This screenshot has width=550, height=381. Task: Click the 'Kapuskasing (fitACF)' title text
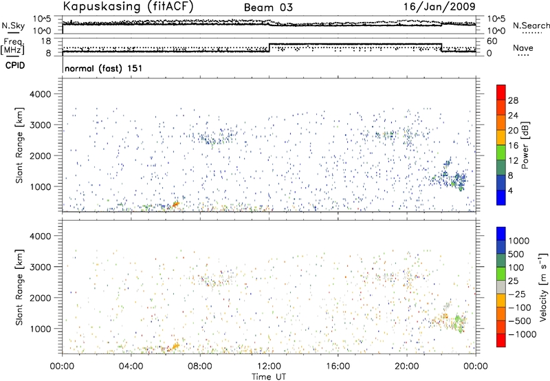tap(128, 6)
